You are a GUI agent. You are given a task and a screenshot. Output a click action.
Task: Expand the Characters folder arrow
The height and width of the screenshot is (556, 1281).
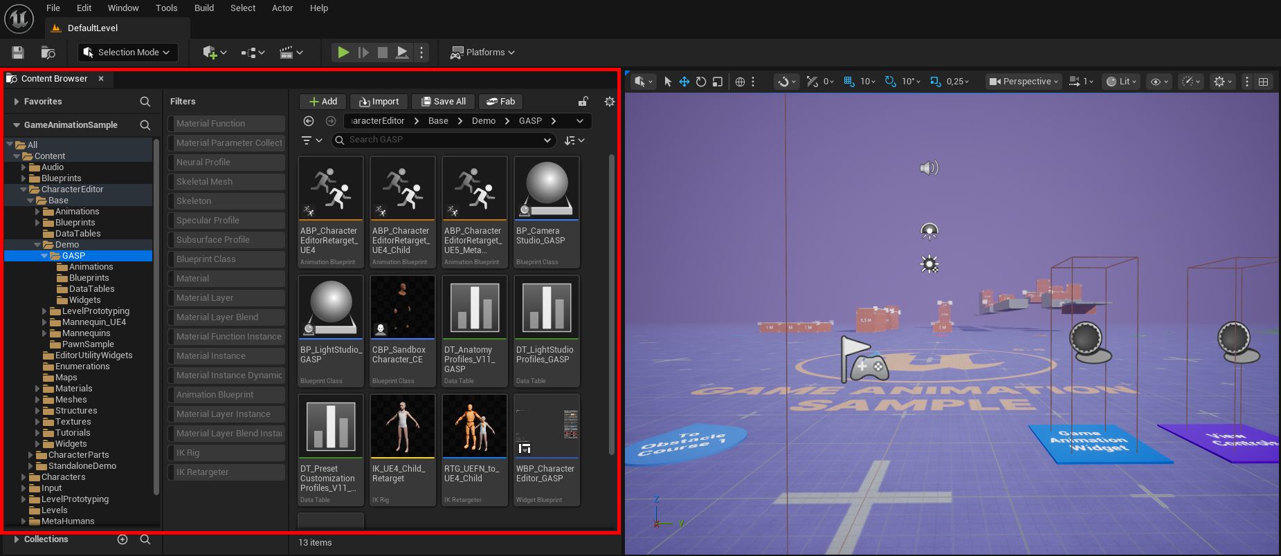[x=24, y=477]
